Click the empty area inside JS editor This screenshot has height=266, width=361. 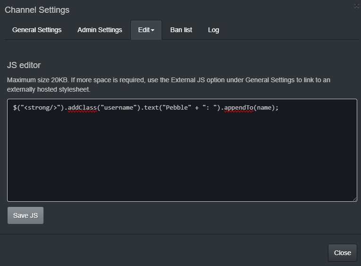tap(182, 156)
